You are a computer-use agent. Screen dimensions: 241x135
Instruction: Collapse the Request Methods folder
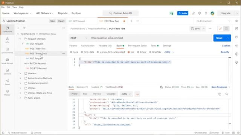click(20, 39)
